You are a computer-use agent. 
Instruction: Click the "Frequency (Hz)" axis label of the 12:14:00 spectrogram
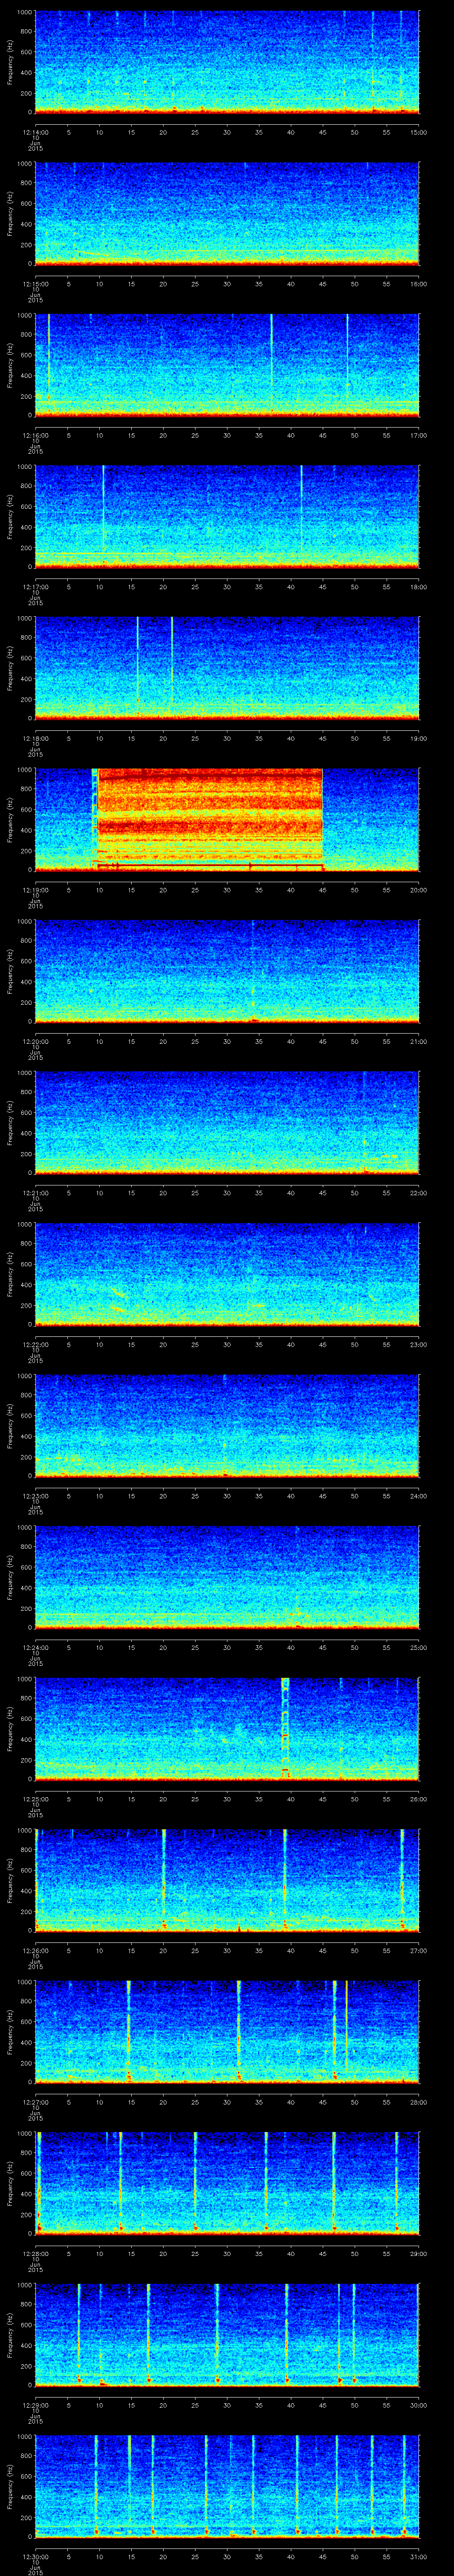(10, 62)
